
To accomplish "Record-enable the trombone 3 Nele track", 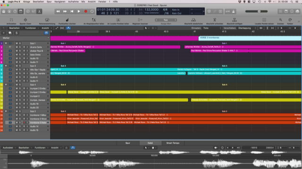I will (x=24, y=123).
